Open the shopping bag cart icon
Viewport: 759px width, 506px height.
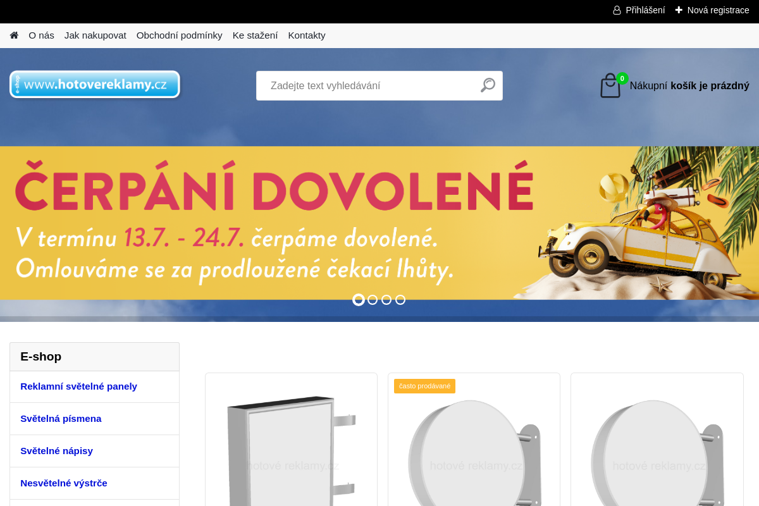pos(610,85)
